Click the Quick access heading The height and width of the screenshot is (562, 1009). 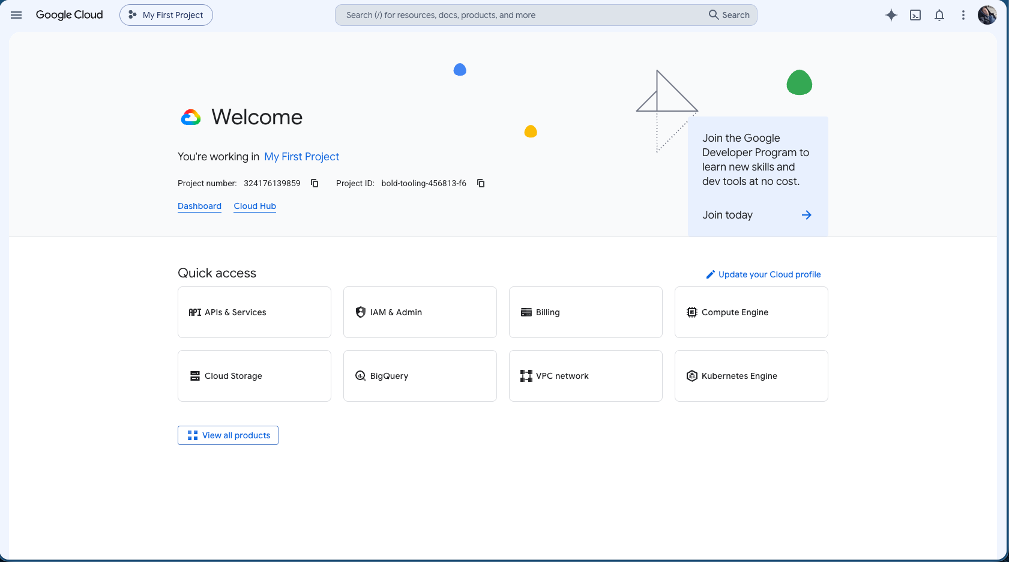coord(217,273)
